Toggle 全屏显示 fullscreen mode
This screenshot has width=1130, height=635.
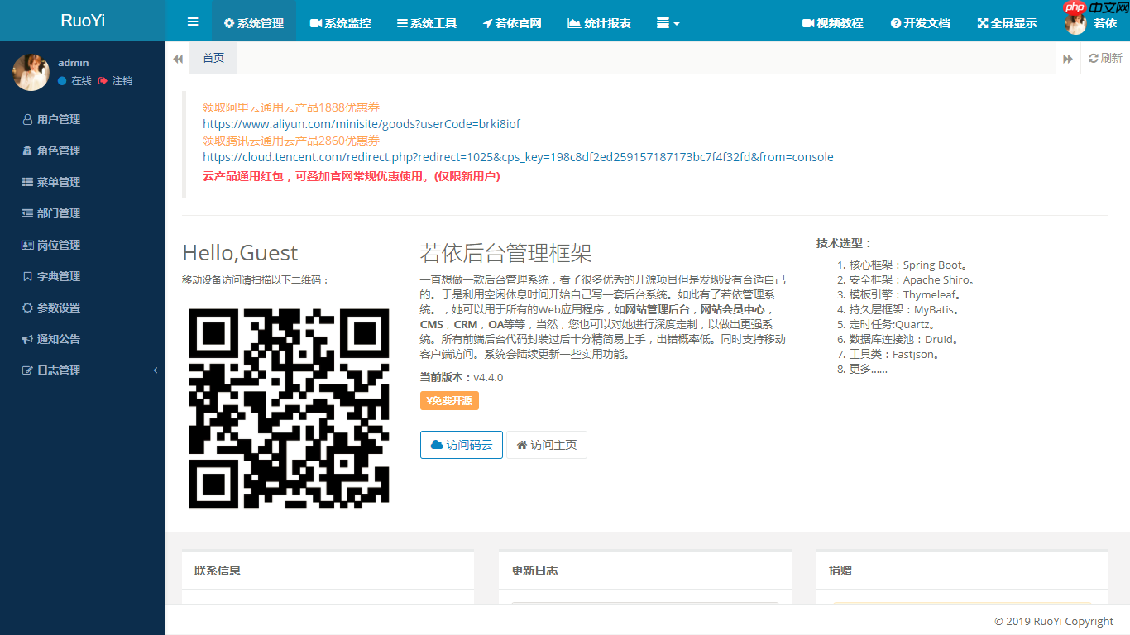click(1007, 23)
